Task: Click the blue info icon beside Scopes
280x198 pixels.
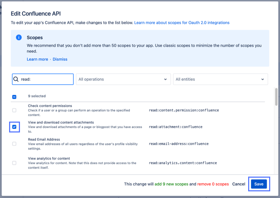Action: pyautogui.click(x=19, y=37)
